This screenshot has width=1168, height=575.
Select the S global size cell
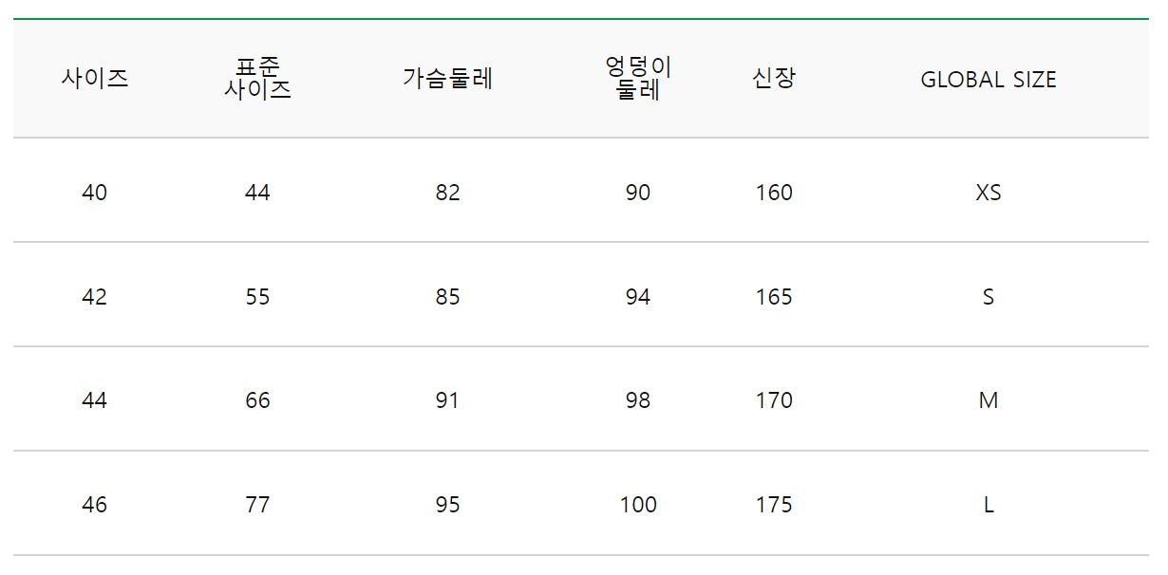point(989,297)
